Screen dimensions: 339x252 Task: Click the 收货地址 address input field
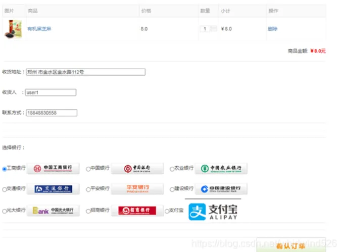click(85, 72)
